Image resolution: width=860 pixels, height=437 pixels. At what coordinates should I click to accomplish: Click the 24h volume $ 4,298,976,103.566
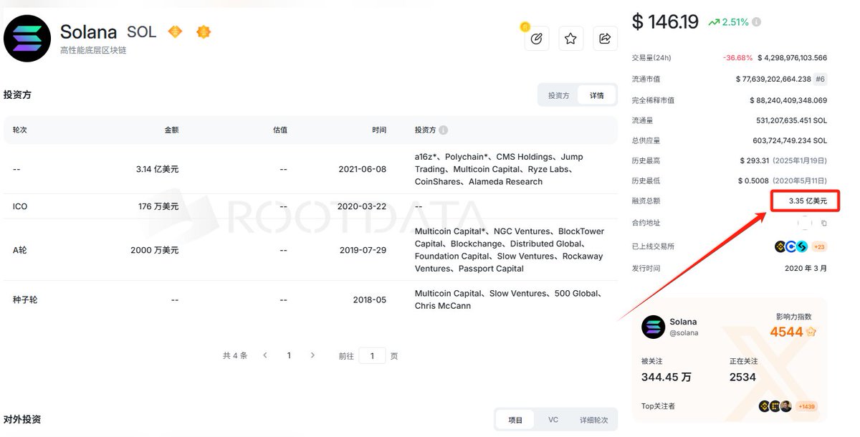point(793,58)
